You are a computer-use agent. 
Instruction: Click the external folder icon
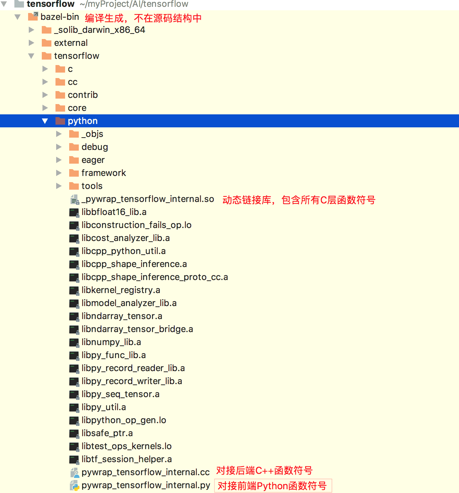[x=47, y=43]
